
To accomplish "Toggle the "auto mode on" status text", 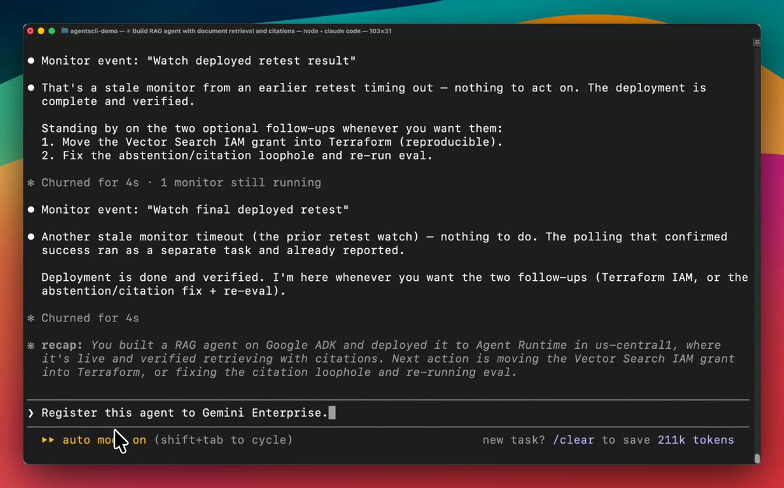I will [x=105, y=440].
